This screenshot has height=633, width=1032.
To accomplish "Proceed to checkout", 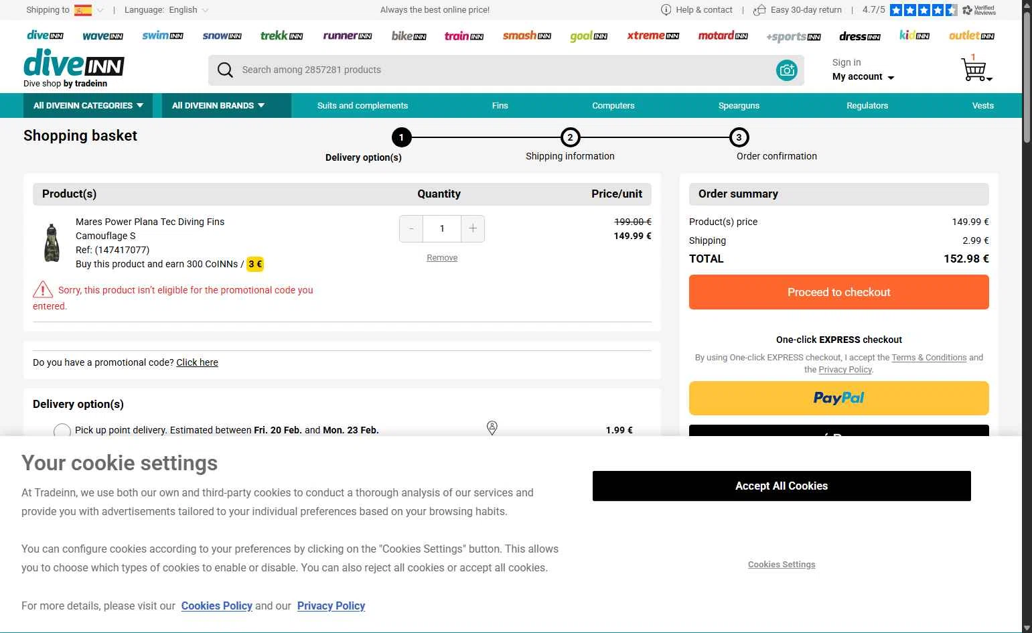I will 839,292.
